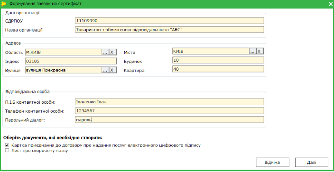Focus the П.І.Б контактної особи field
This screenshot has height=172, width=334.
[169, 102]
